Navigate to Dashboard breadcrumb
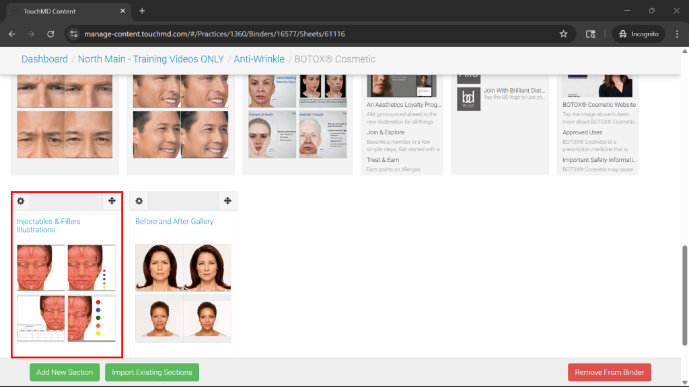The image size is (689, 387). click(x=44, y=59)
